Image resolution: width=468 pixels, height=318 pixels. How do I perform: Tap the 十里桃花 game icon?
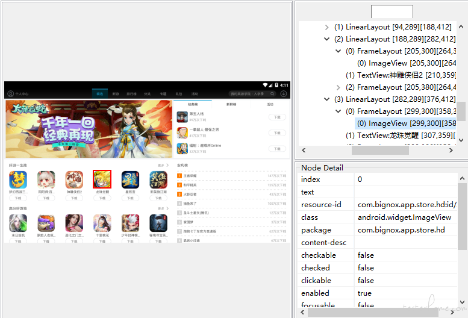pyautogui.click(x=102, y=223)
